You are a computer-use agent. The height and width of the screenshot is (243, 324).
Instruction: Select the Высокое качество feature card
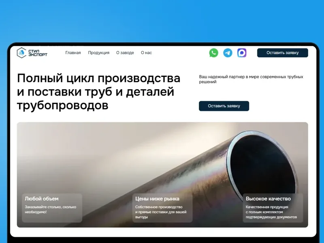click(x=273, y=208)
